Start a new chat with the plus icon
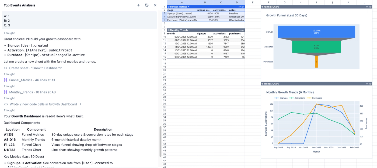The width and height of the screenshot is (377, 168). tap(138, 5)
